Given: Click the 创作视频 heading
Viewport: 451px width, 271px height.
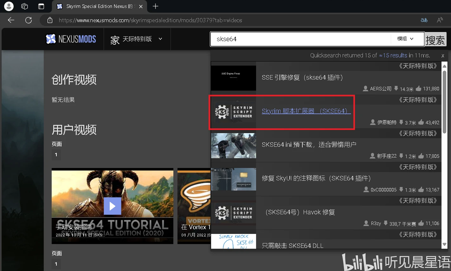Looking at the screenshot, I should pos(74,80).
